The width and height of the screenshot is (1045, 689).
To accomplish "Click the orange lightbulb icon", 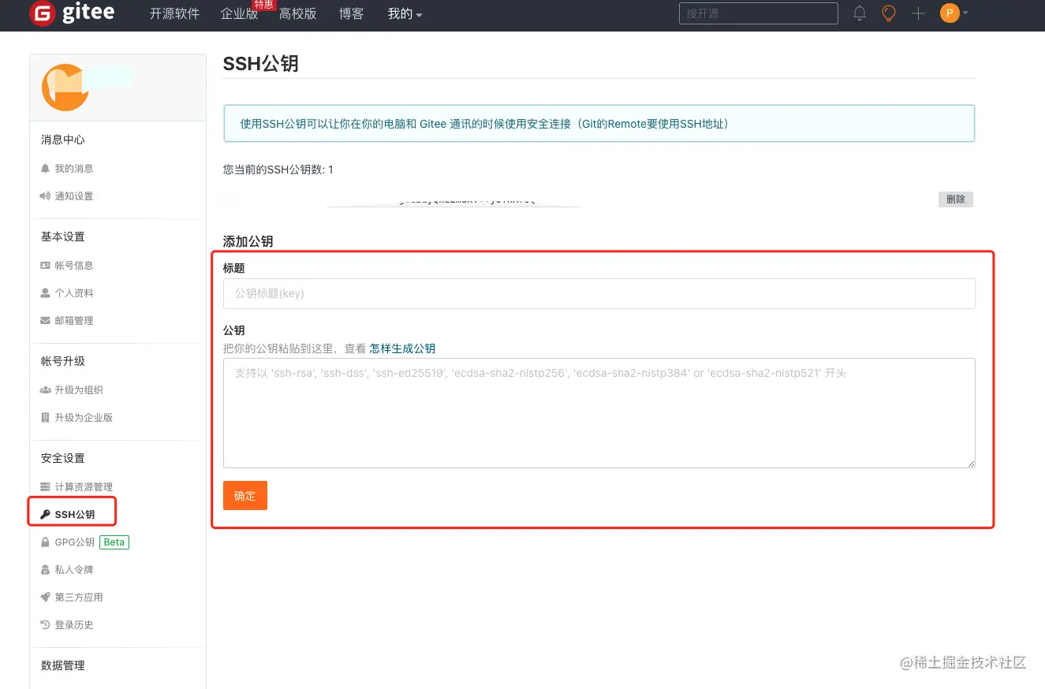I will (889, 13).
